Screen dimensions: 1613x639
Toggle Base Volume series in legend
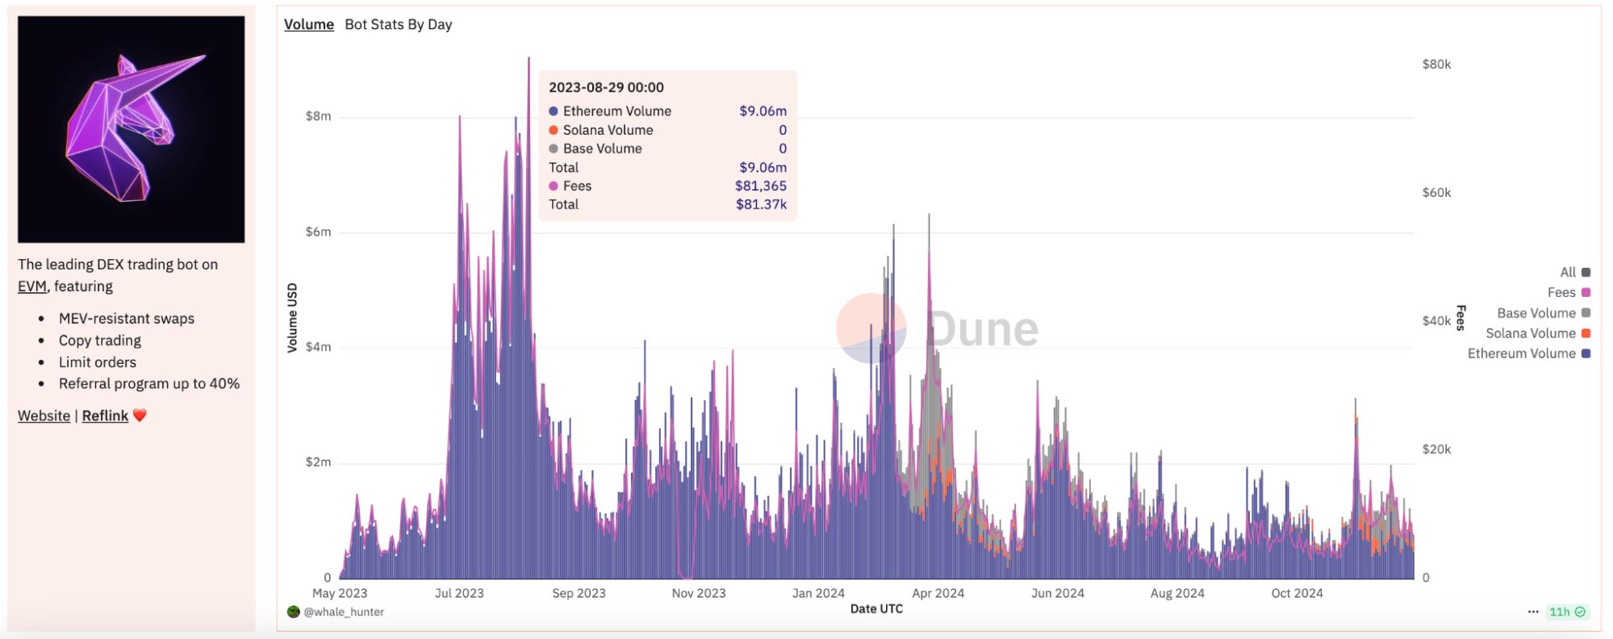point(1536,313)
